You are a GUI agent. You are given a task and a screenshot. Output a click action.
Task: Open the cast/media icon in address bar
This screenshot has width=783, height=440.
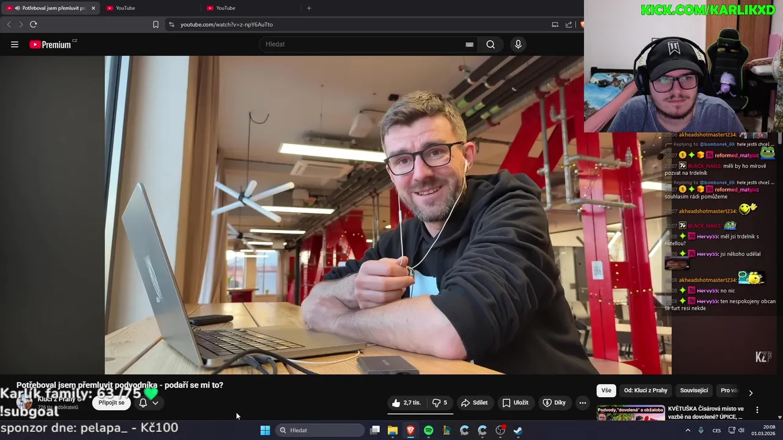(x=555, y=24)
